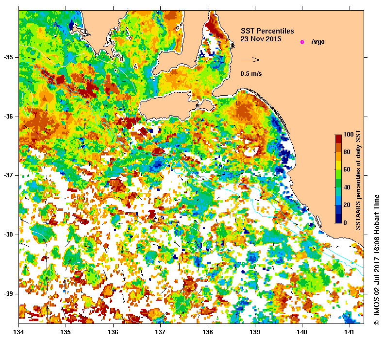Click the latitude label "-35"
This screenshot has height=340, width=384.
(x=8, y=57)
